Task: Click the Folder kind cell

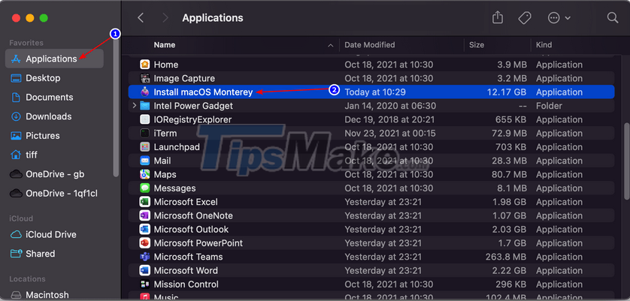Action: [x=550, y=106]
